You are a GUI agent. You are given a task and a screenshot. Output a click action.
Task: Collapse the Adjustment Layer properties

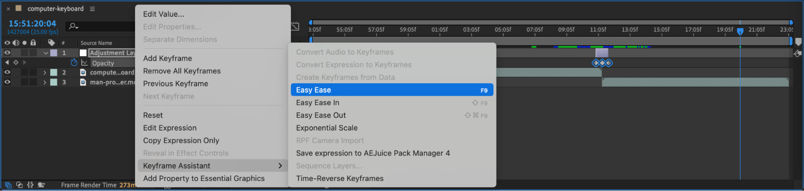coord(45,53)
